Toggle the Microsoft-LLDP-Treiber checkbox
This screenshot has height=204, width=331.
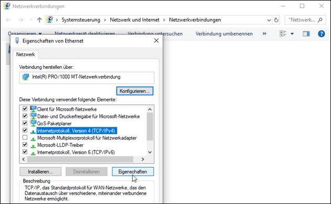pos(25,145)
